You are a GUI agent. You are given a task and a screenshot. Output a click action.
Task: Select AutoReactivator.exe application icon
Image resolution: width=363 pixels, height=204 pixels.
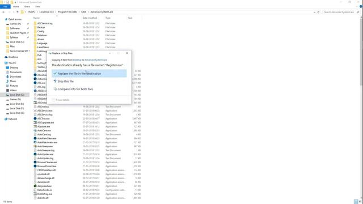coord(35,142)
